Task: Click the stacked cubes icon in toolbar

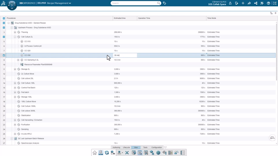Action: click(152, 153)
